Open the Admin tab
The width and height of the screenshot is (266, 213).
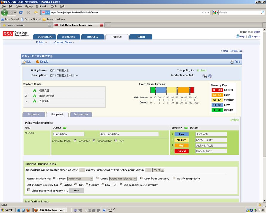(x=141, y=37)
